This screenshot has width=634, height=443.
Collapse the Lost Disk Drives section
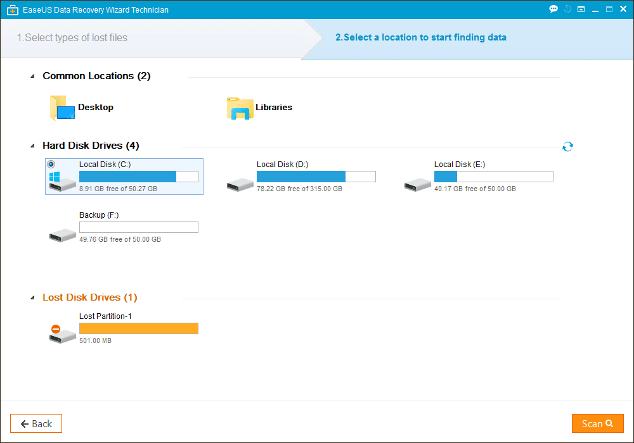(x=32, y=297)
